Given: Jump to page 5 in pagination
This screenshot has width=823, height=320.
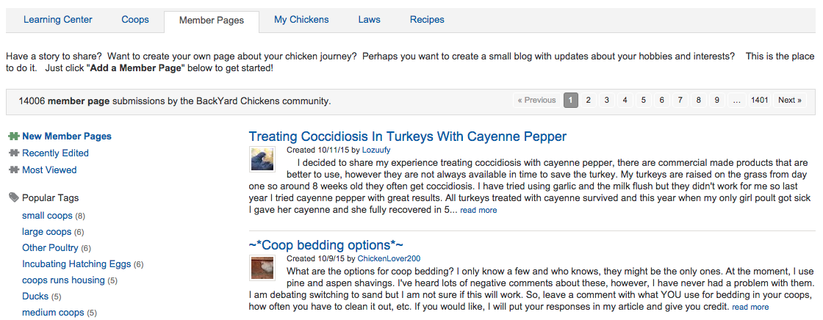Looking at the screenshot, I should tap(643, 101).
